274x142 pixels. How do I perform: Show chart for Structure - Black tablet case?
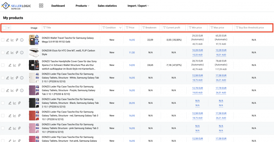[x=15, y=103]
